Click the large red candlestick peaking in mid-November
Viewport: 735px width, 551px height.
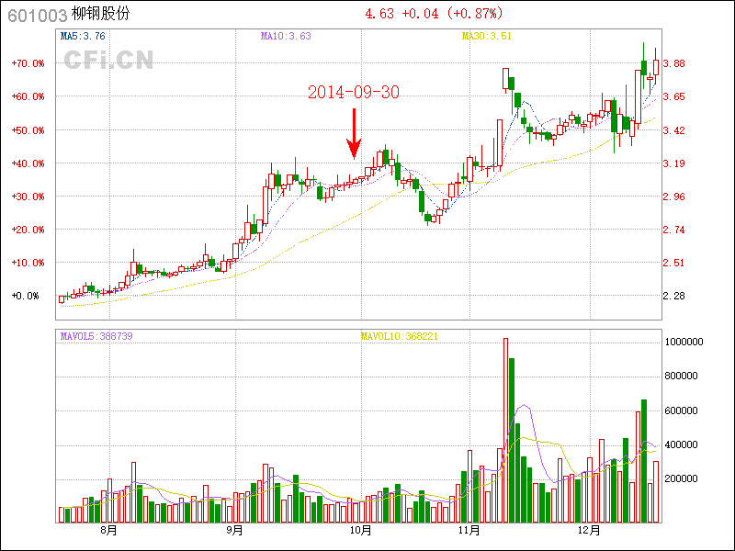tap(505, 79)
